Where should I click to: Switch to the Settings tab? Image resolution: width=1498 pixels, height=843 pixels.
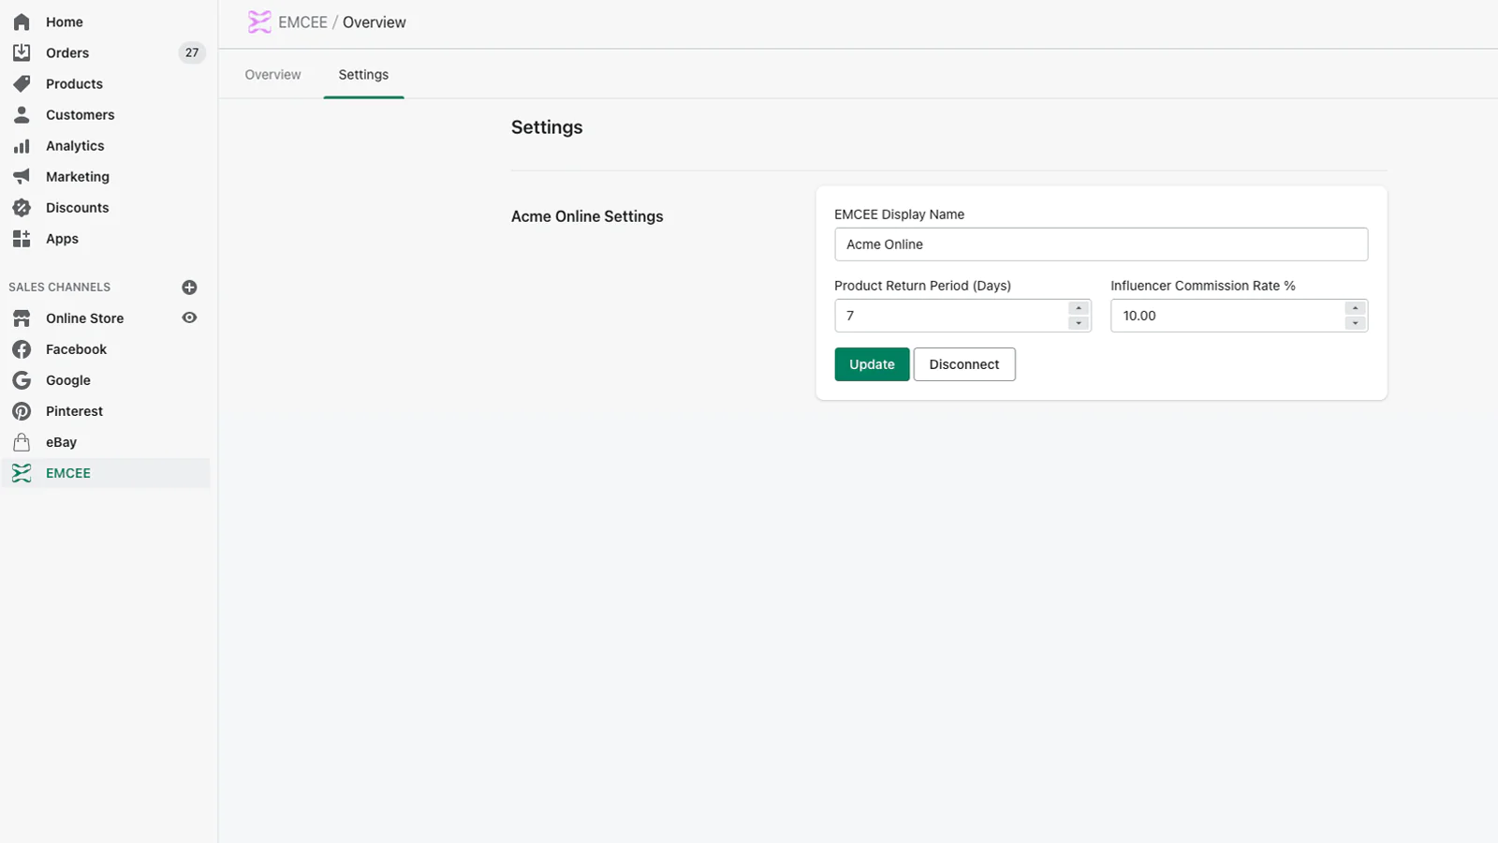point(363,75)
